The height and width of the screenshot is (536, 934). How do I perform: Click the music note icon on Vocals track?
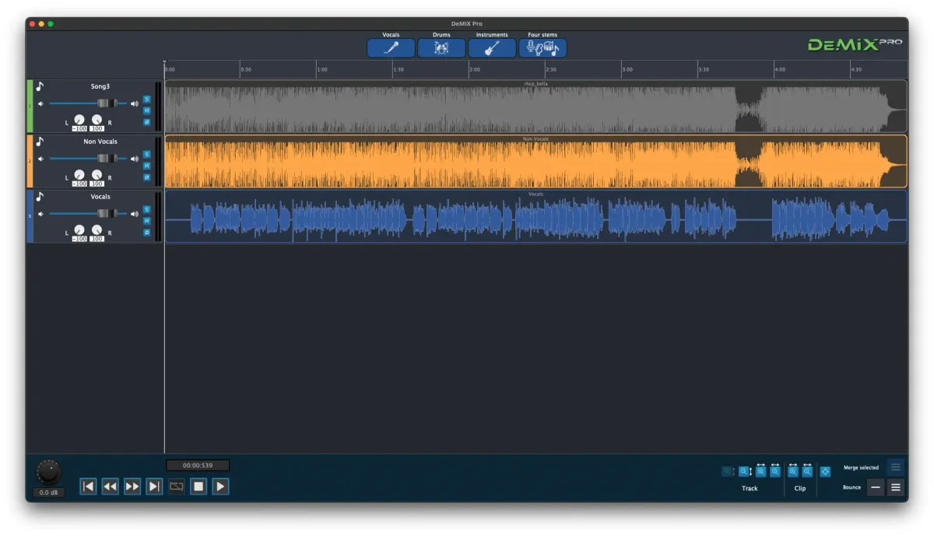pyautogui.click(x=40, y=197)
